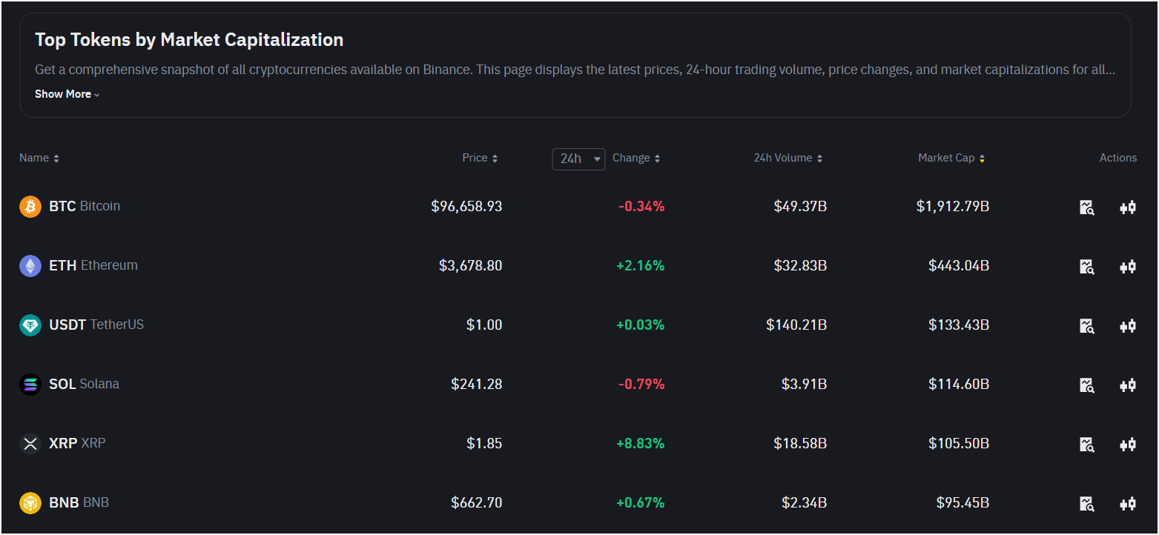The image size is (1159, 535).
Task: Open the USDT TetherUS token link
Action: (96, 325)
